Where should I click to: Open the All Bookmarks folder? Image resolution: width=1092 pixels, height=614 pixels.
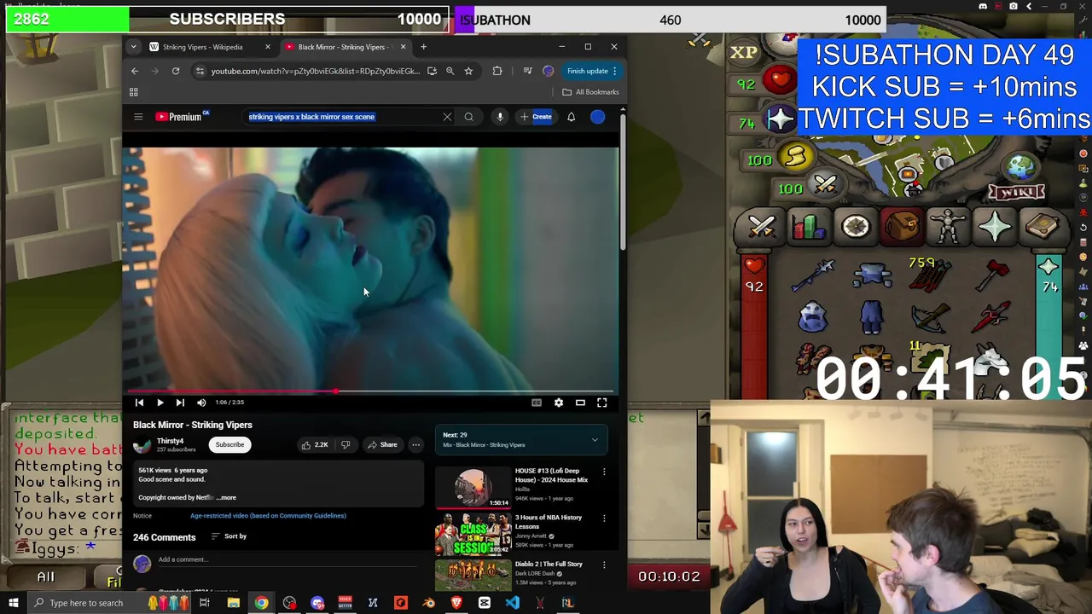pos(590,92)
